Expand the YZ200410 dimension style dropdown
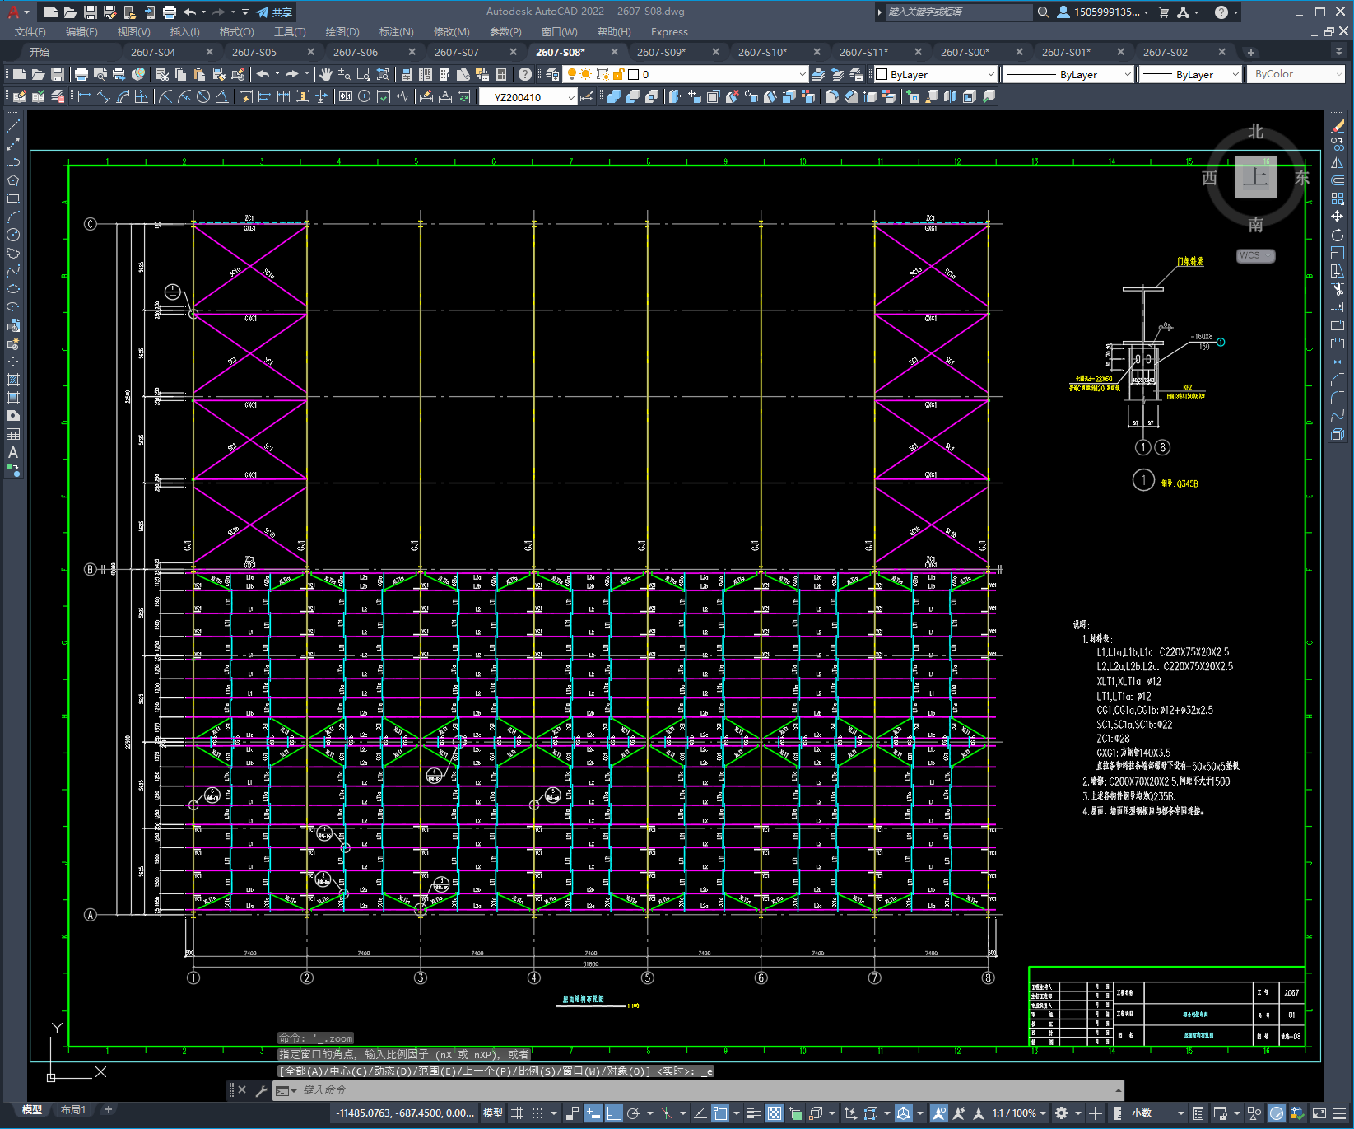Viewport: 1354px width, 1129px height. click(571, 97)
